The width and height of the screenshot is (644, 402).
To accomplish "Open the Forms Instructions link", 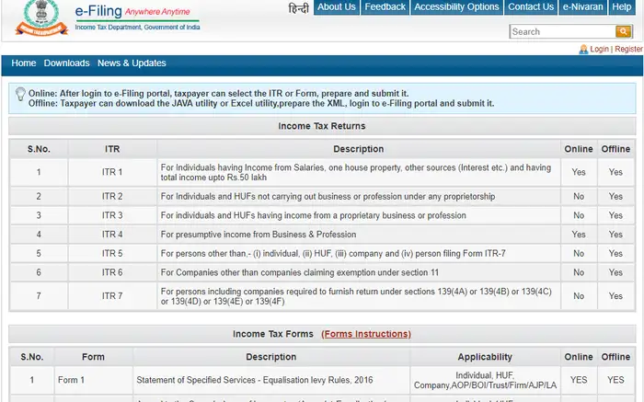I will coord(366,334).
